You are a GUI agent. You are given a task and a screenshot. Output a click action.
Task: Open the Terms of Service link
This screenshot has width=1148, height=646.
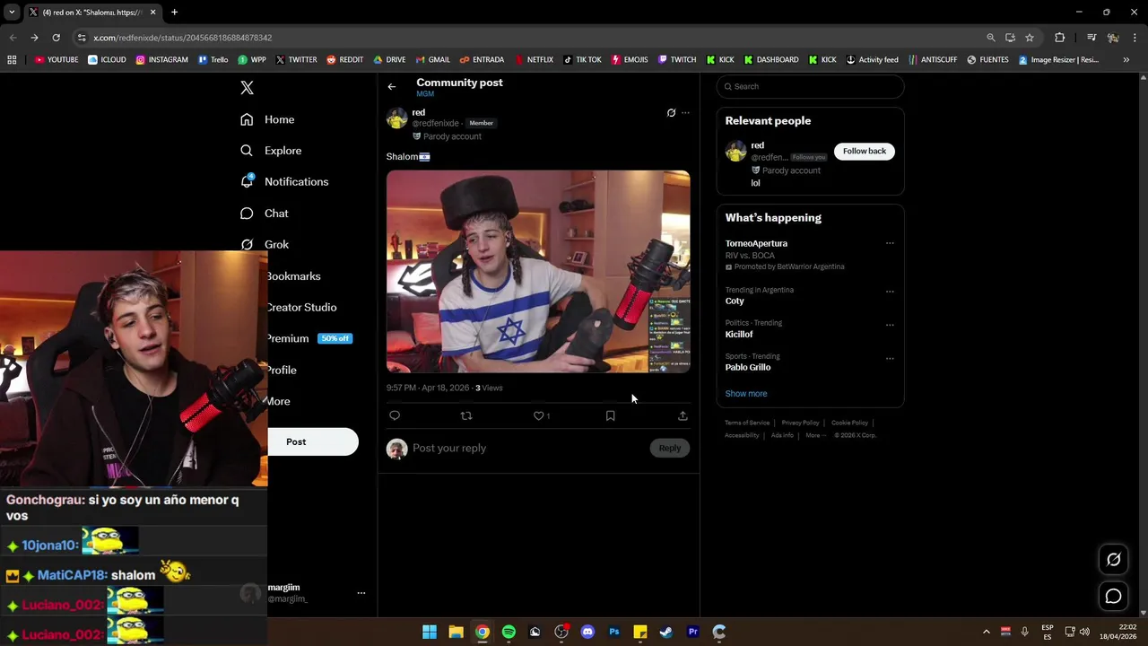(747, 423)
